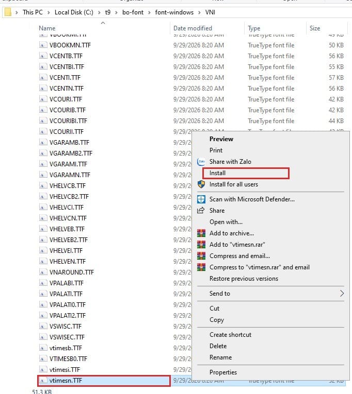
Task: Click the sort arrow above Name column
Action: [103, 23]
